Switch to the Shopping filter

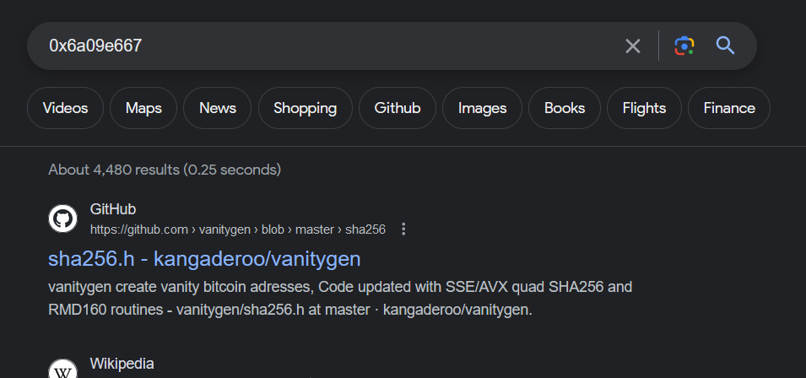click(305, 108)
